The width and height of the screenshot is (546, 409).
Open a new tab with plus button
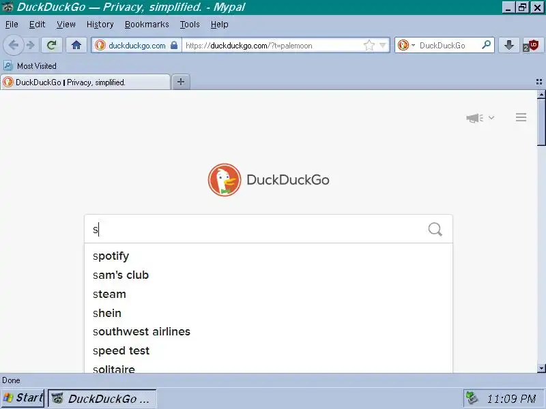[x=181, y=82]
